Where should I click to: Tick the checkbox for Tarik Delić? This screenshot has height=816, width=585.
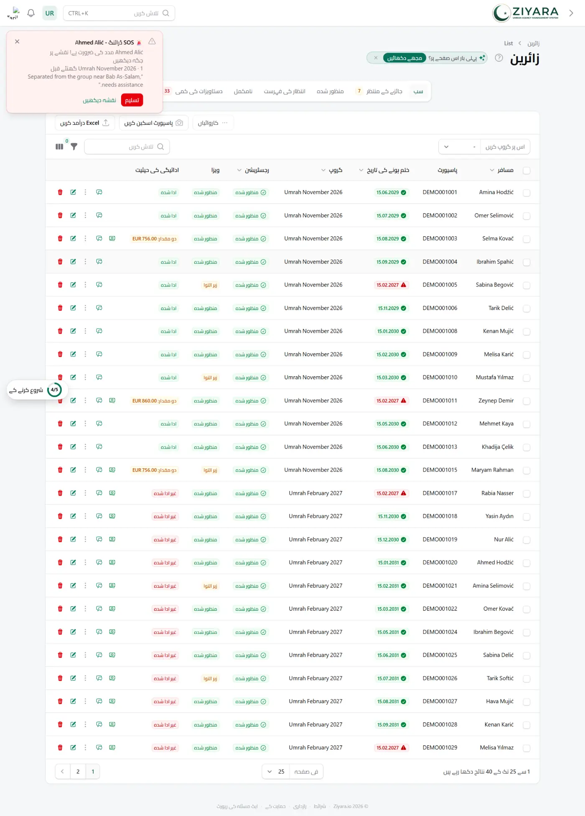click(526, 308)
